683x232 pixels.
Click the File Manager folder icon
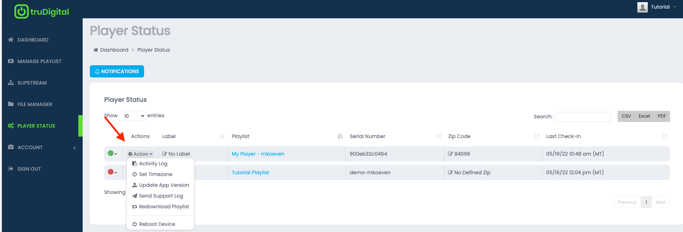point(11,104)
